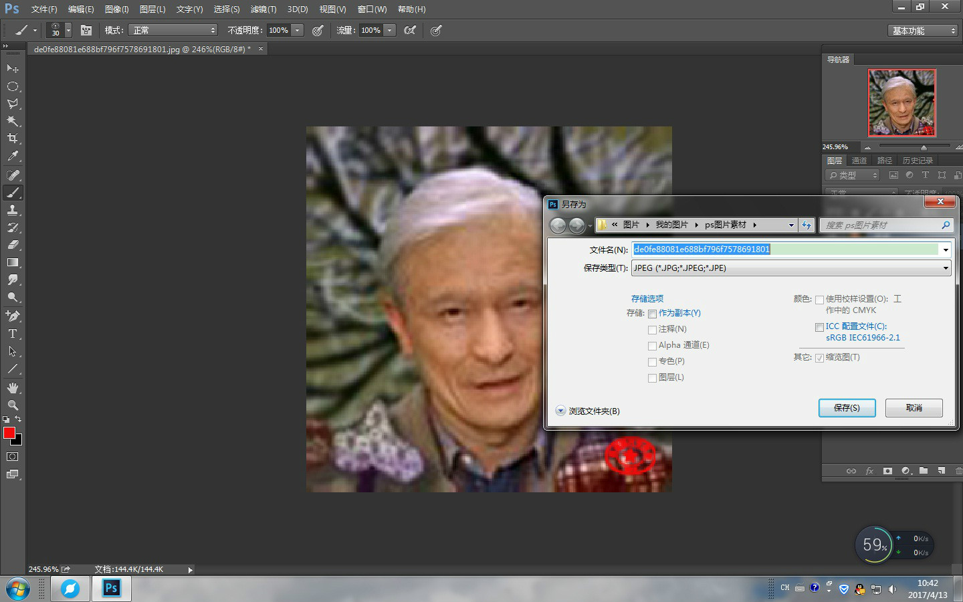Expand the 不透明度 opacity dropdown arrow
The height and width of the screenshot is (602, 963).
click(x=298, y=30)
